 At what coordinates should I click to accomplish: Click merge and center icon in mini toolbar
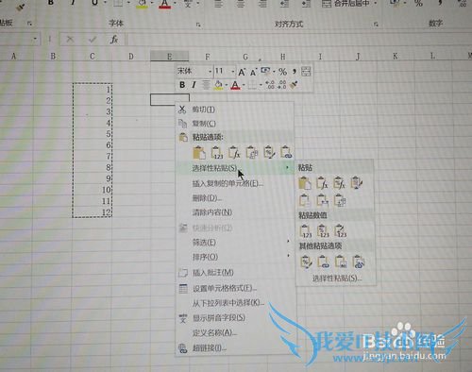tap(306, 72)
